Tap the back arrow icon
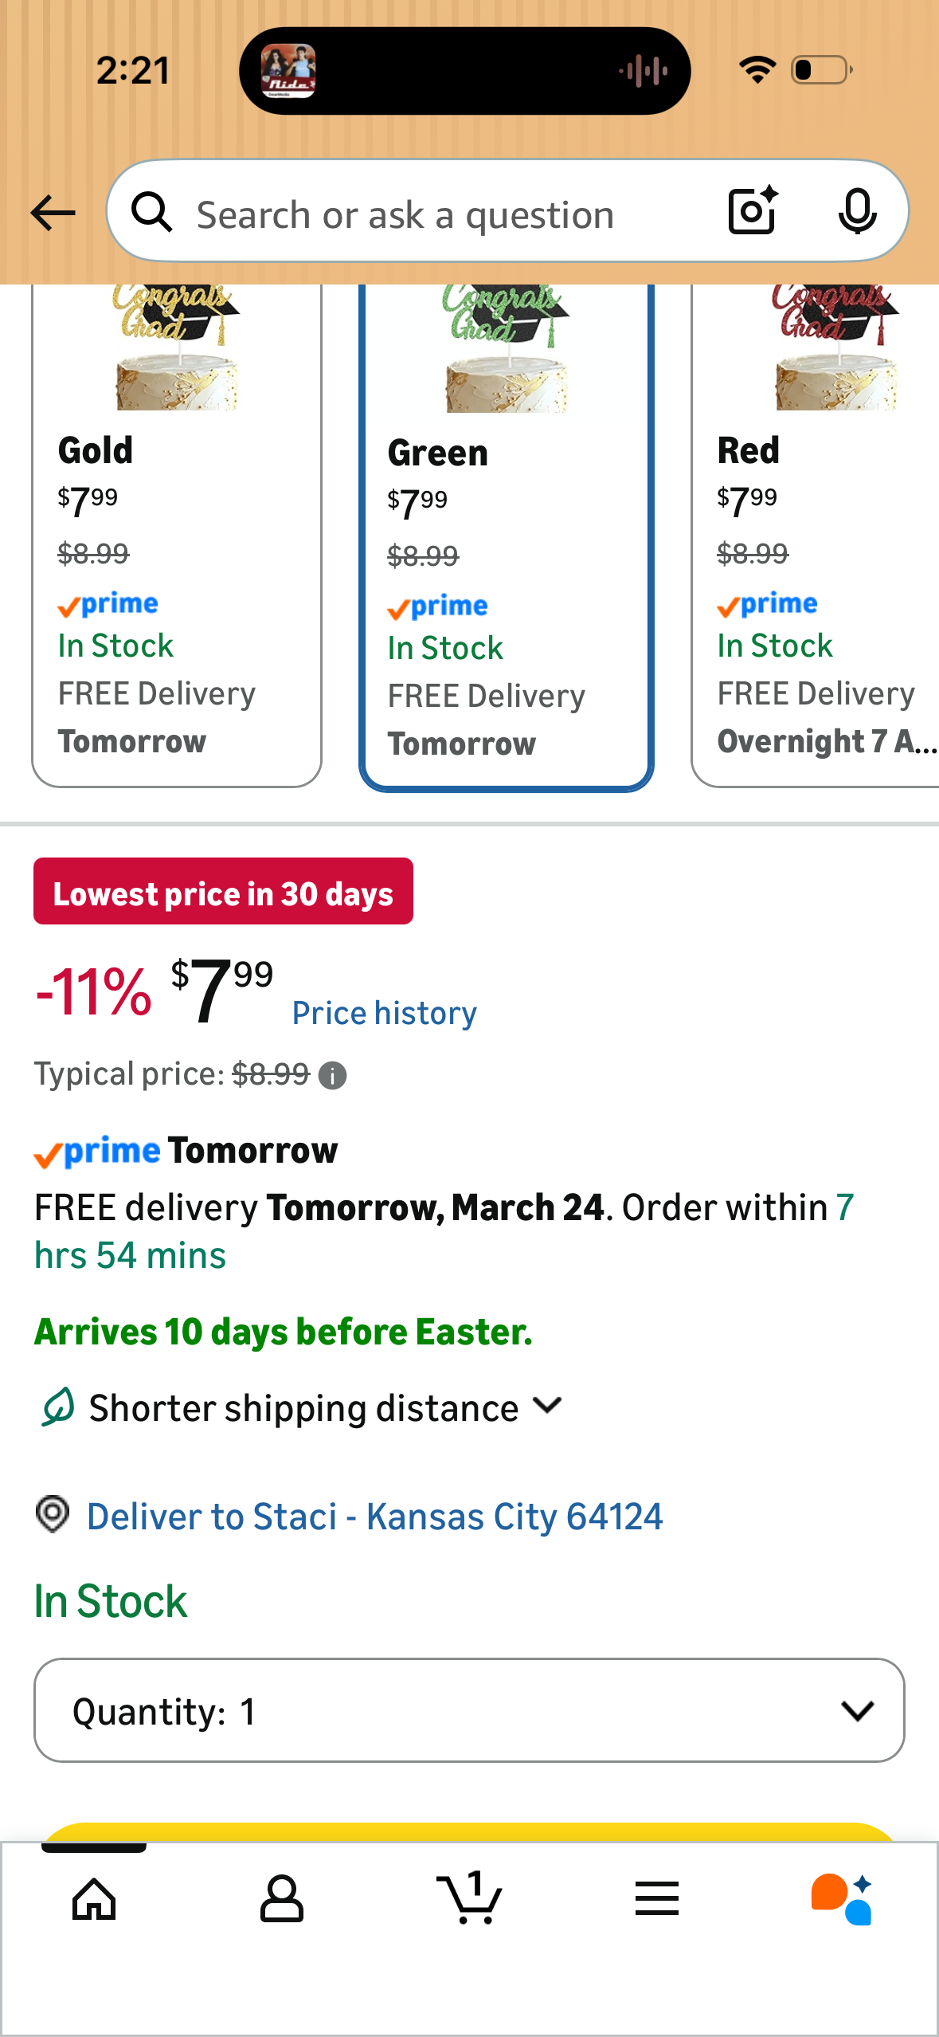This screenshot has width=939, height=2037. [x=53, y=213]
